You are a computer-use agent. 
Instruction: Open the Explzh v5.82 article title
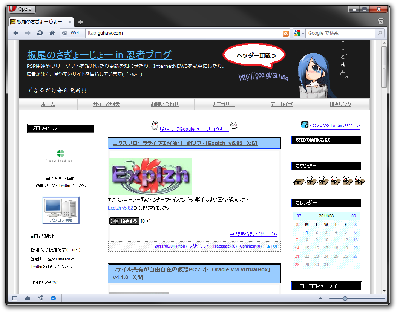tap(185, 143)
